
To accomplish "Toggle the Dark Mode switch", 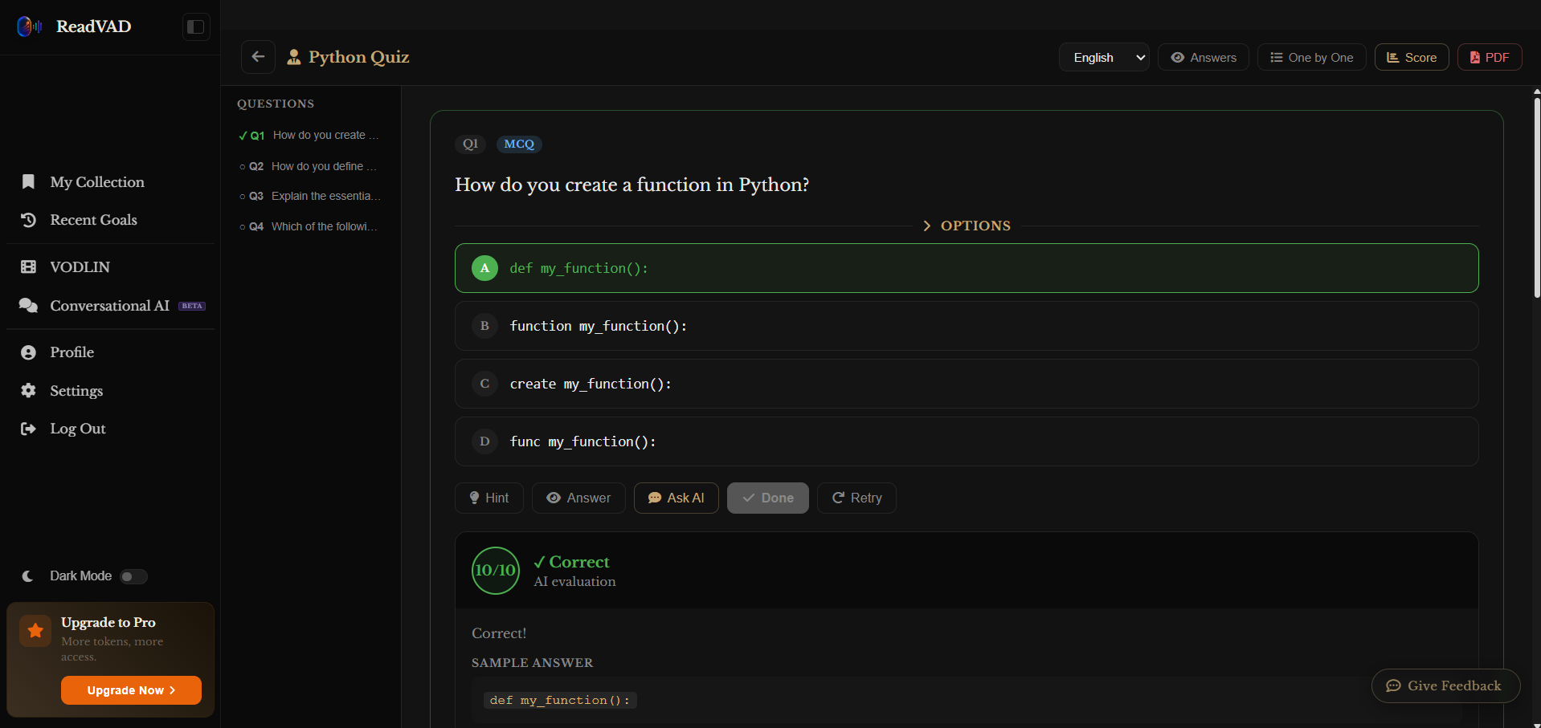I will pos(133,576).
